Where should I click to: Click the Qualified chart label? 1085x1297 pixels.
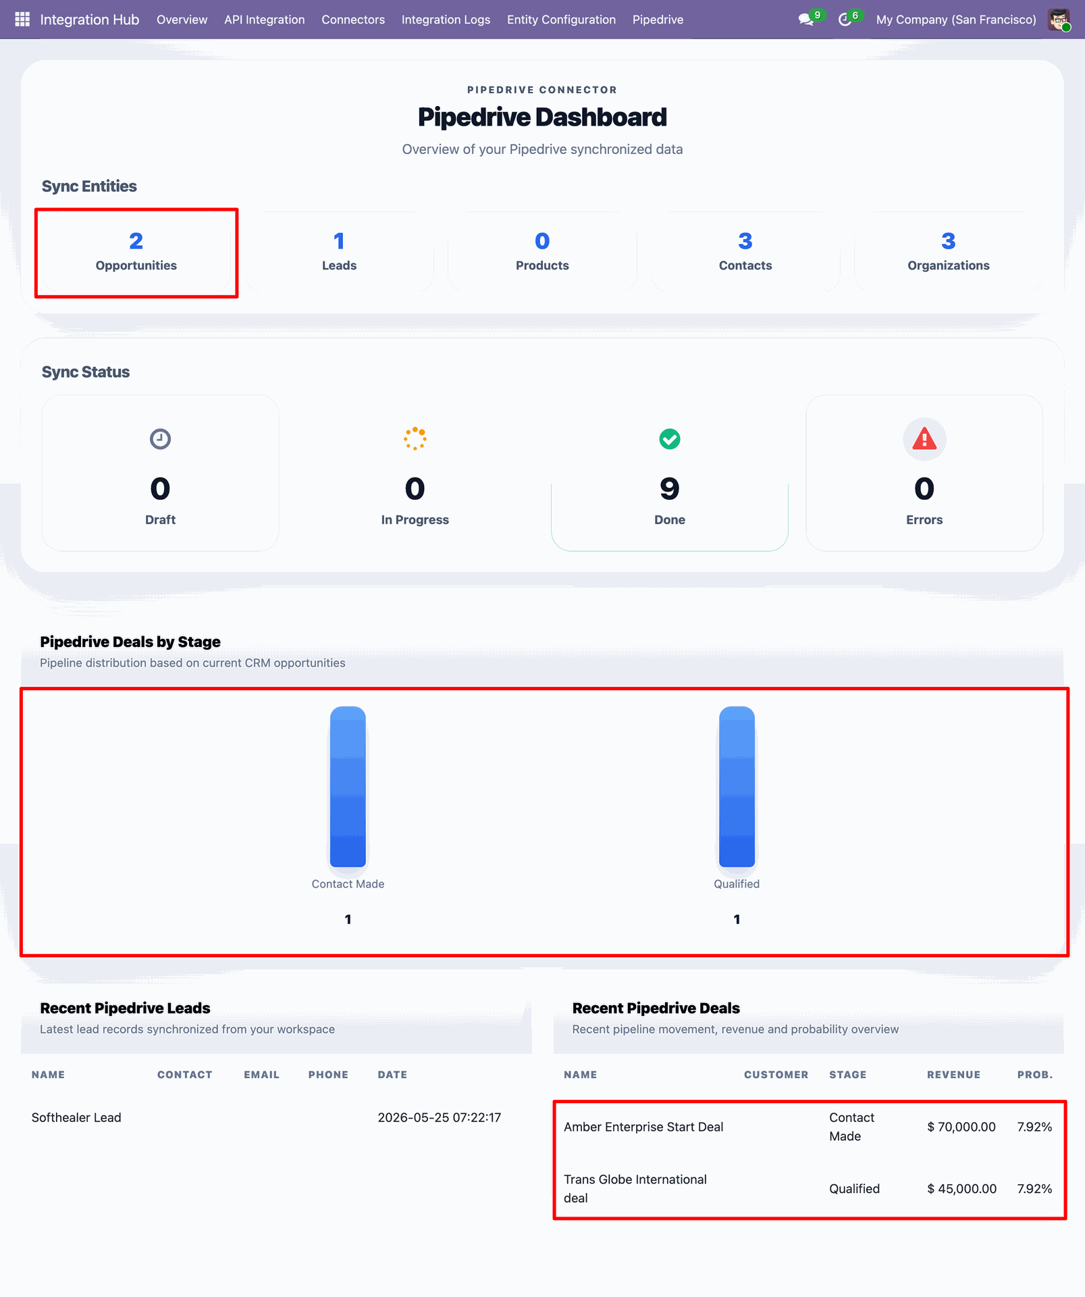737,884
